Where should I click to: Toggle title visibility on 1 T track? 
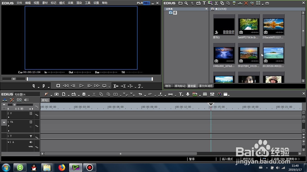point(31,136)
